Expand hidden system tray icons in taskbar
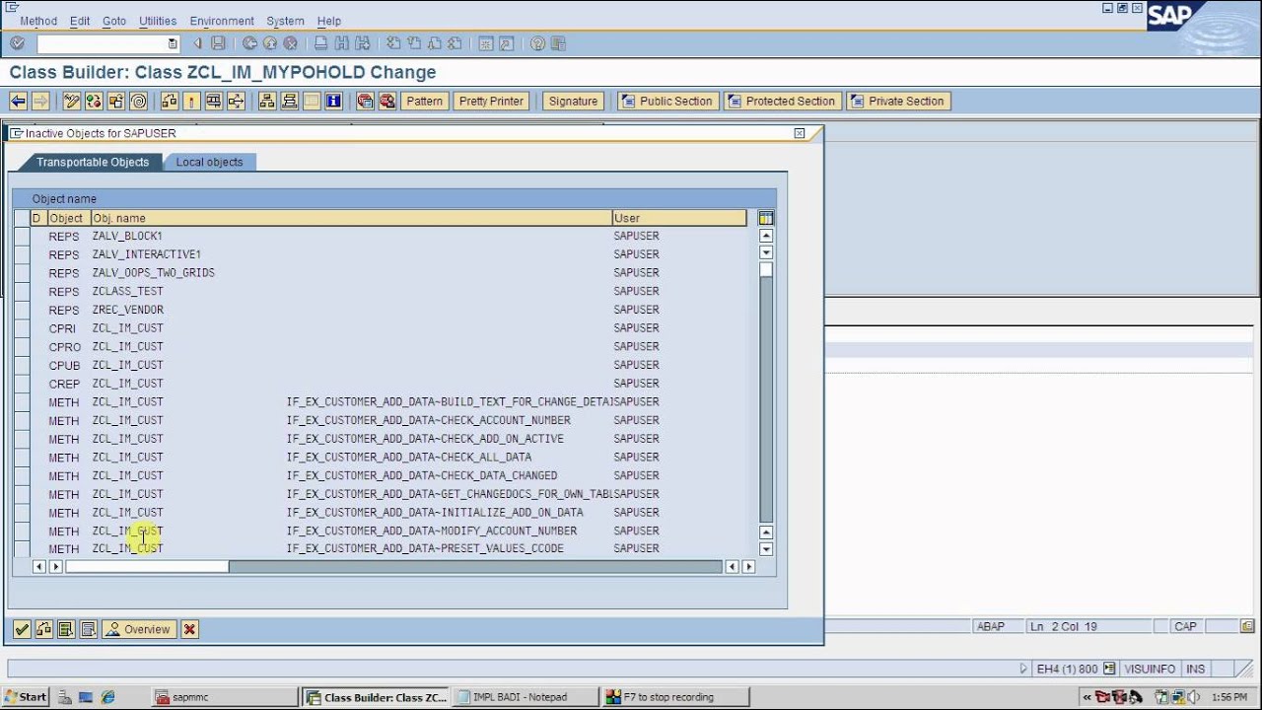Screen dimensions: 1262x710 coord(1087,697)
